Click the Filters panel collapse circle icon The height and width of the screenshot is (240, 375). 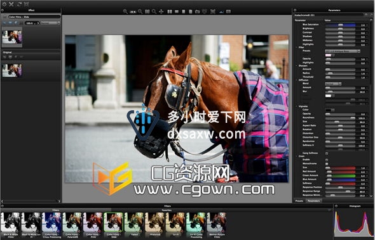click(x=3, y=206)
